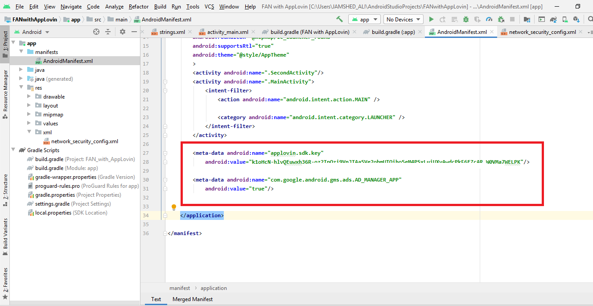Image resolution: width=593 pixels, height=306 pixels.
Task: Open the Android project view dropdown
Action: 31,32
